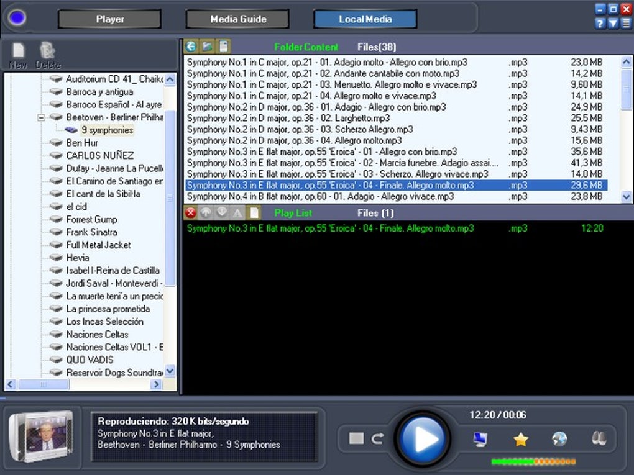Select the Full Metal Jacket folder
Image resolution: width=634 pixels, height=475 pixels.
(x=98, y=245)
